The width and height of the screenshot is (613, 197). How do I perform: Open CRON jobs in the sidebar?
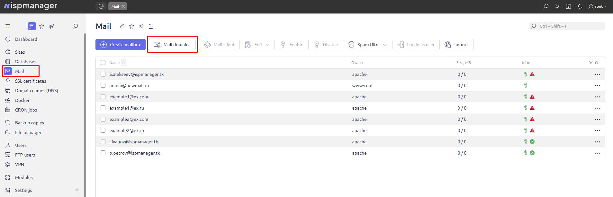pos(26,110)
